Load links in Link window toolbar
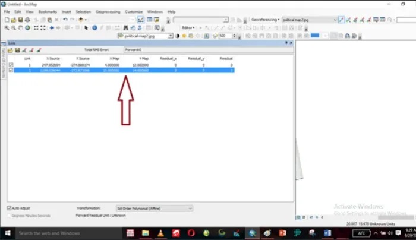The width and height of the screenshot is (416, 240). click(10, 50)
